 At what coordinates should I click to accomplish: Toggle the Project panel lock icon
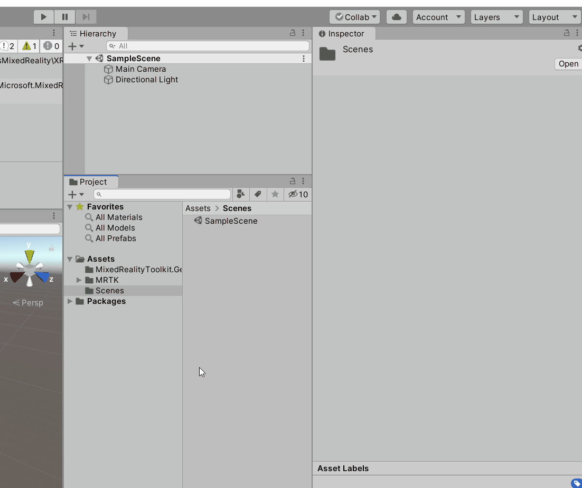293,181
